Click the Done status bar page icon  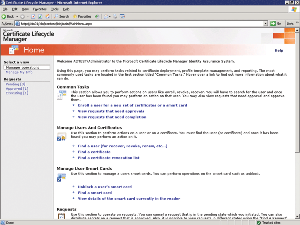tap(3, 223)
